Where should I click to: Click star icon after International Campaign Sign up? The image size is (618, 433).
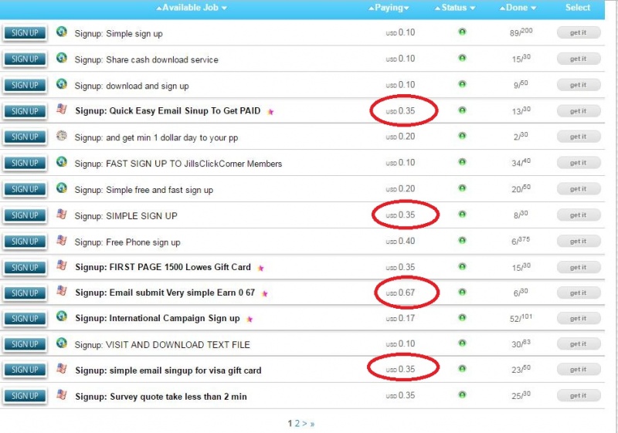[250, 320]
